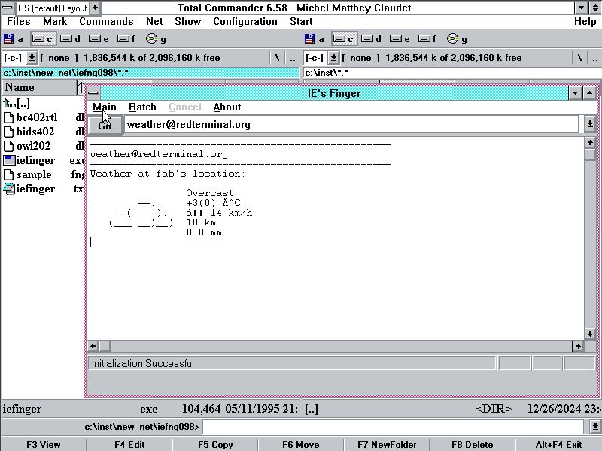
Task: Toggle drive c button in right panel
Action: 344,39
